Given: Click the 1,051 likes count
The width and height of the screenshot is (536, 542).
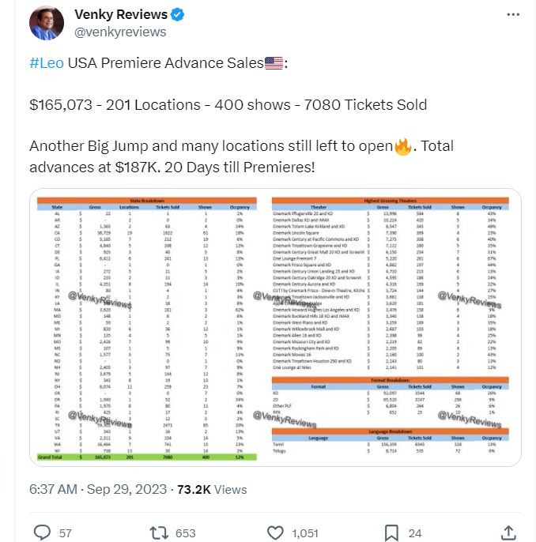Looking at the screenshot, I should coord(305,533).
